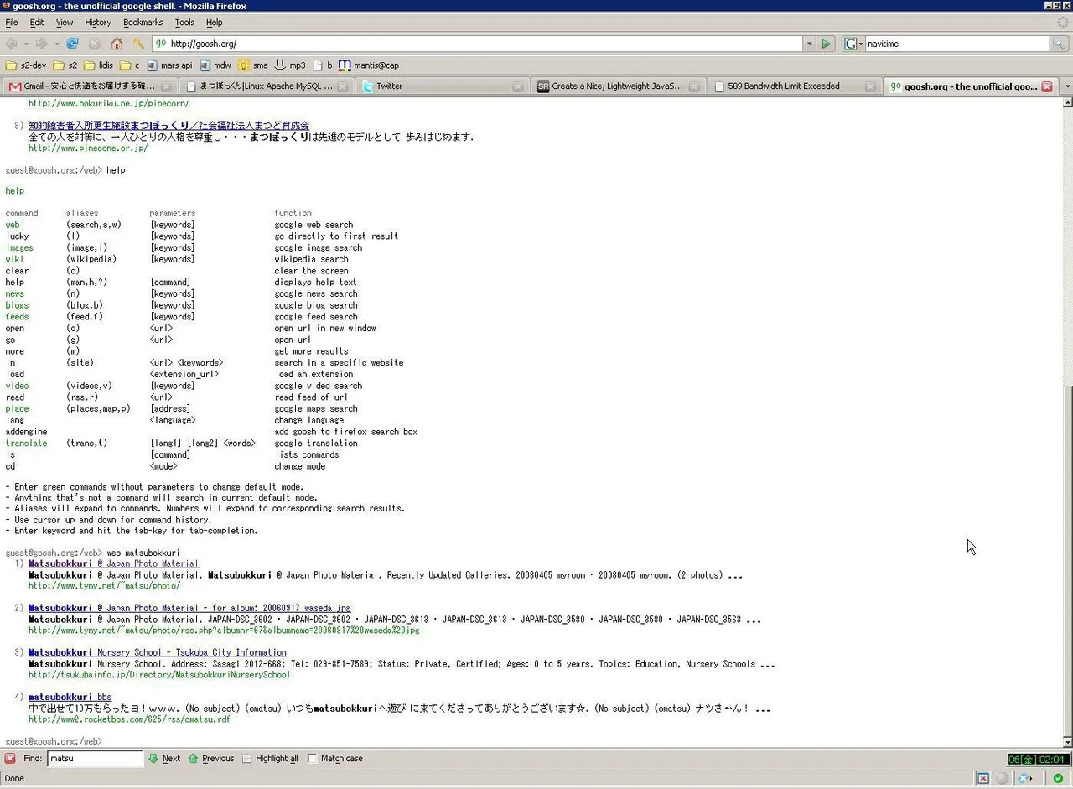Open the Bookmarks menu
The width and height of the screenshot is (1073, 789).
143,23
